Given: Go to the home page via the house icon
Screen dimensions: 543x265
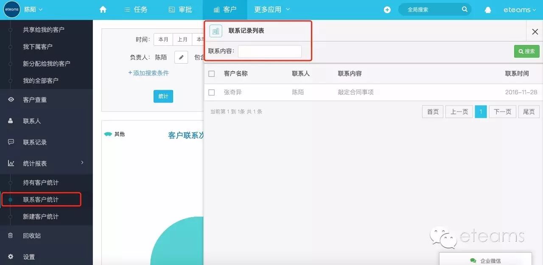Looking at the screenshot, I should pos(103,9).
